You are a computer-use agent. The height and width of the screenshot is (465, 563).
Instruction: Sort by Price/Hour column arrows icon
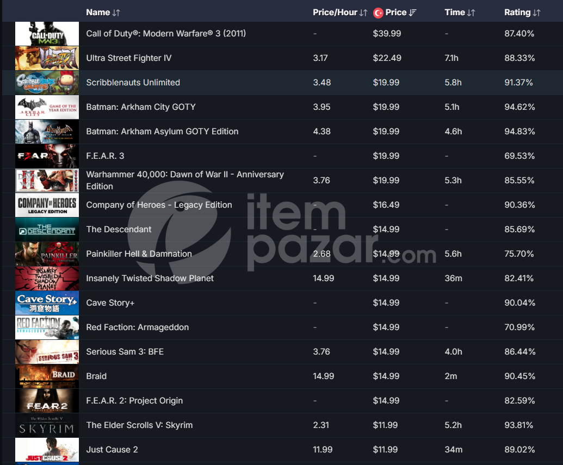tap(363, 13)
